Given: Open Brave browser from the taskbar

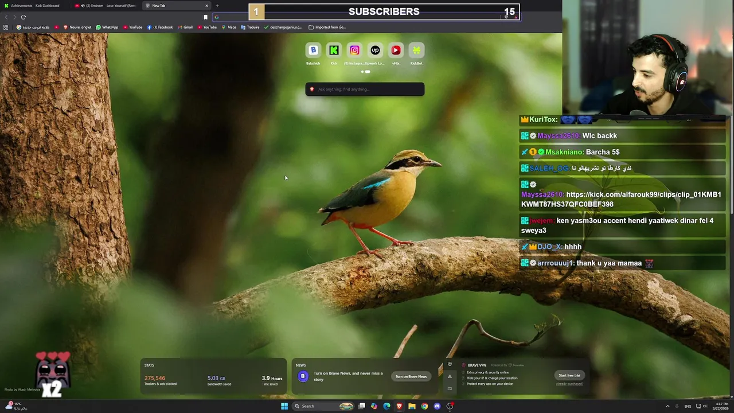Looking at the screenshot, I should [x=399, y=406].
